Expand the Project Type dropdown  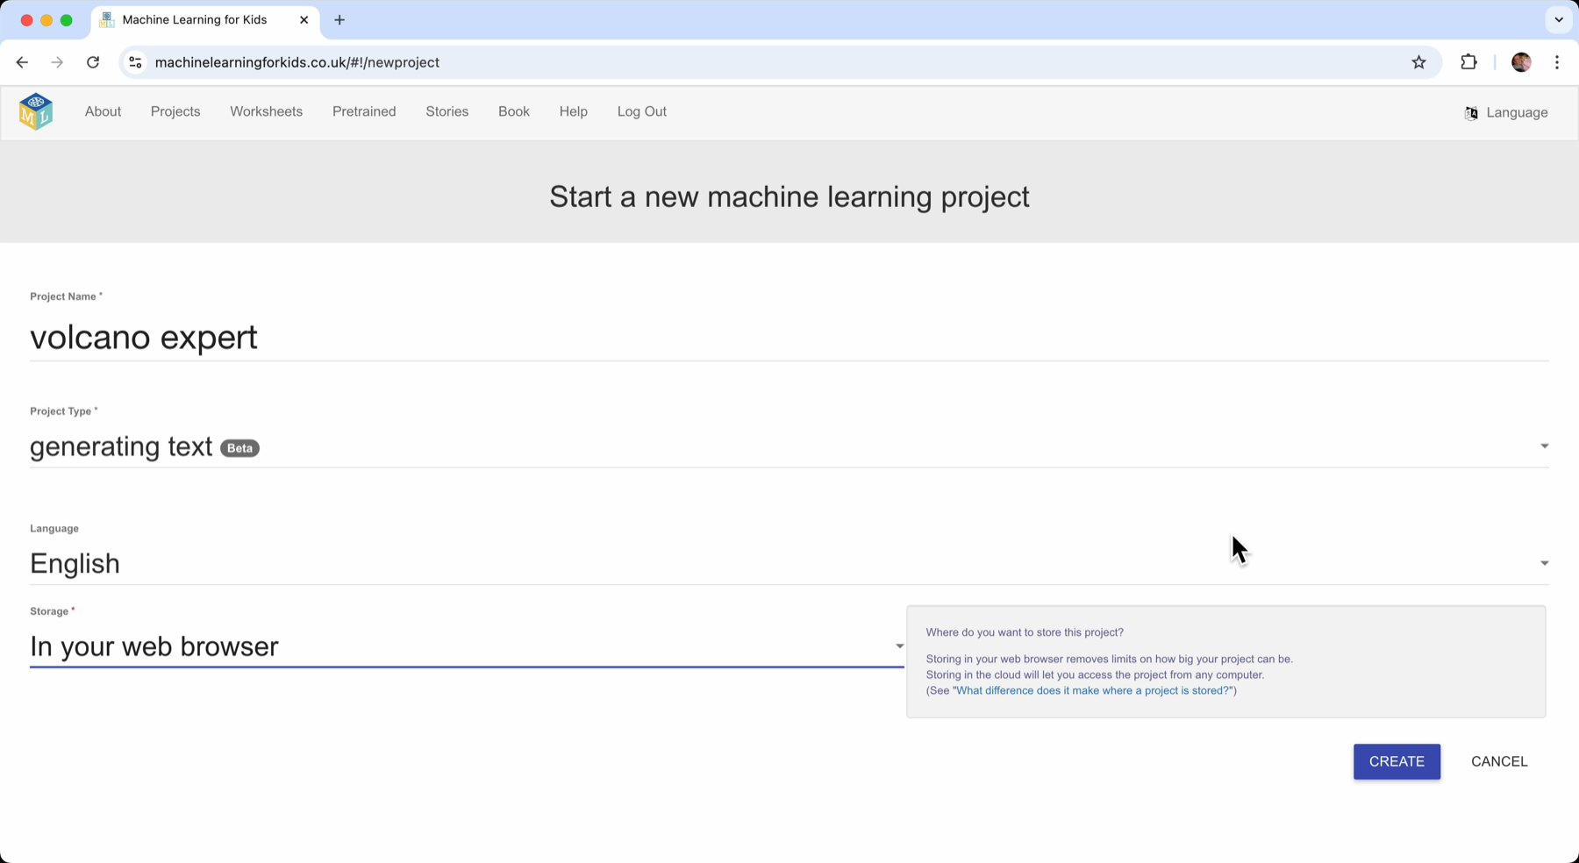tap(1543, 446)
